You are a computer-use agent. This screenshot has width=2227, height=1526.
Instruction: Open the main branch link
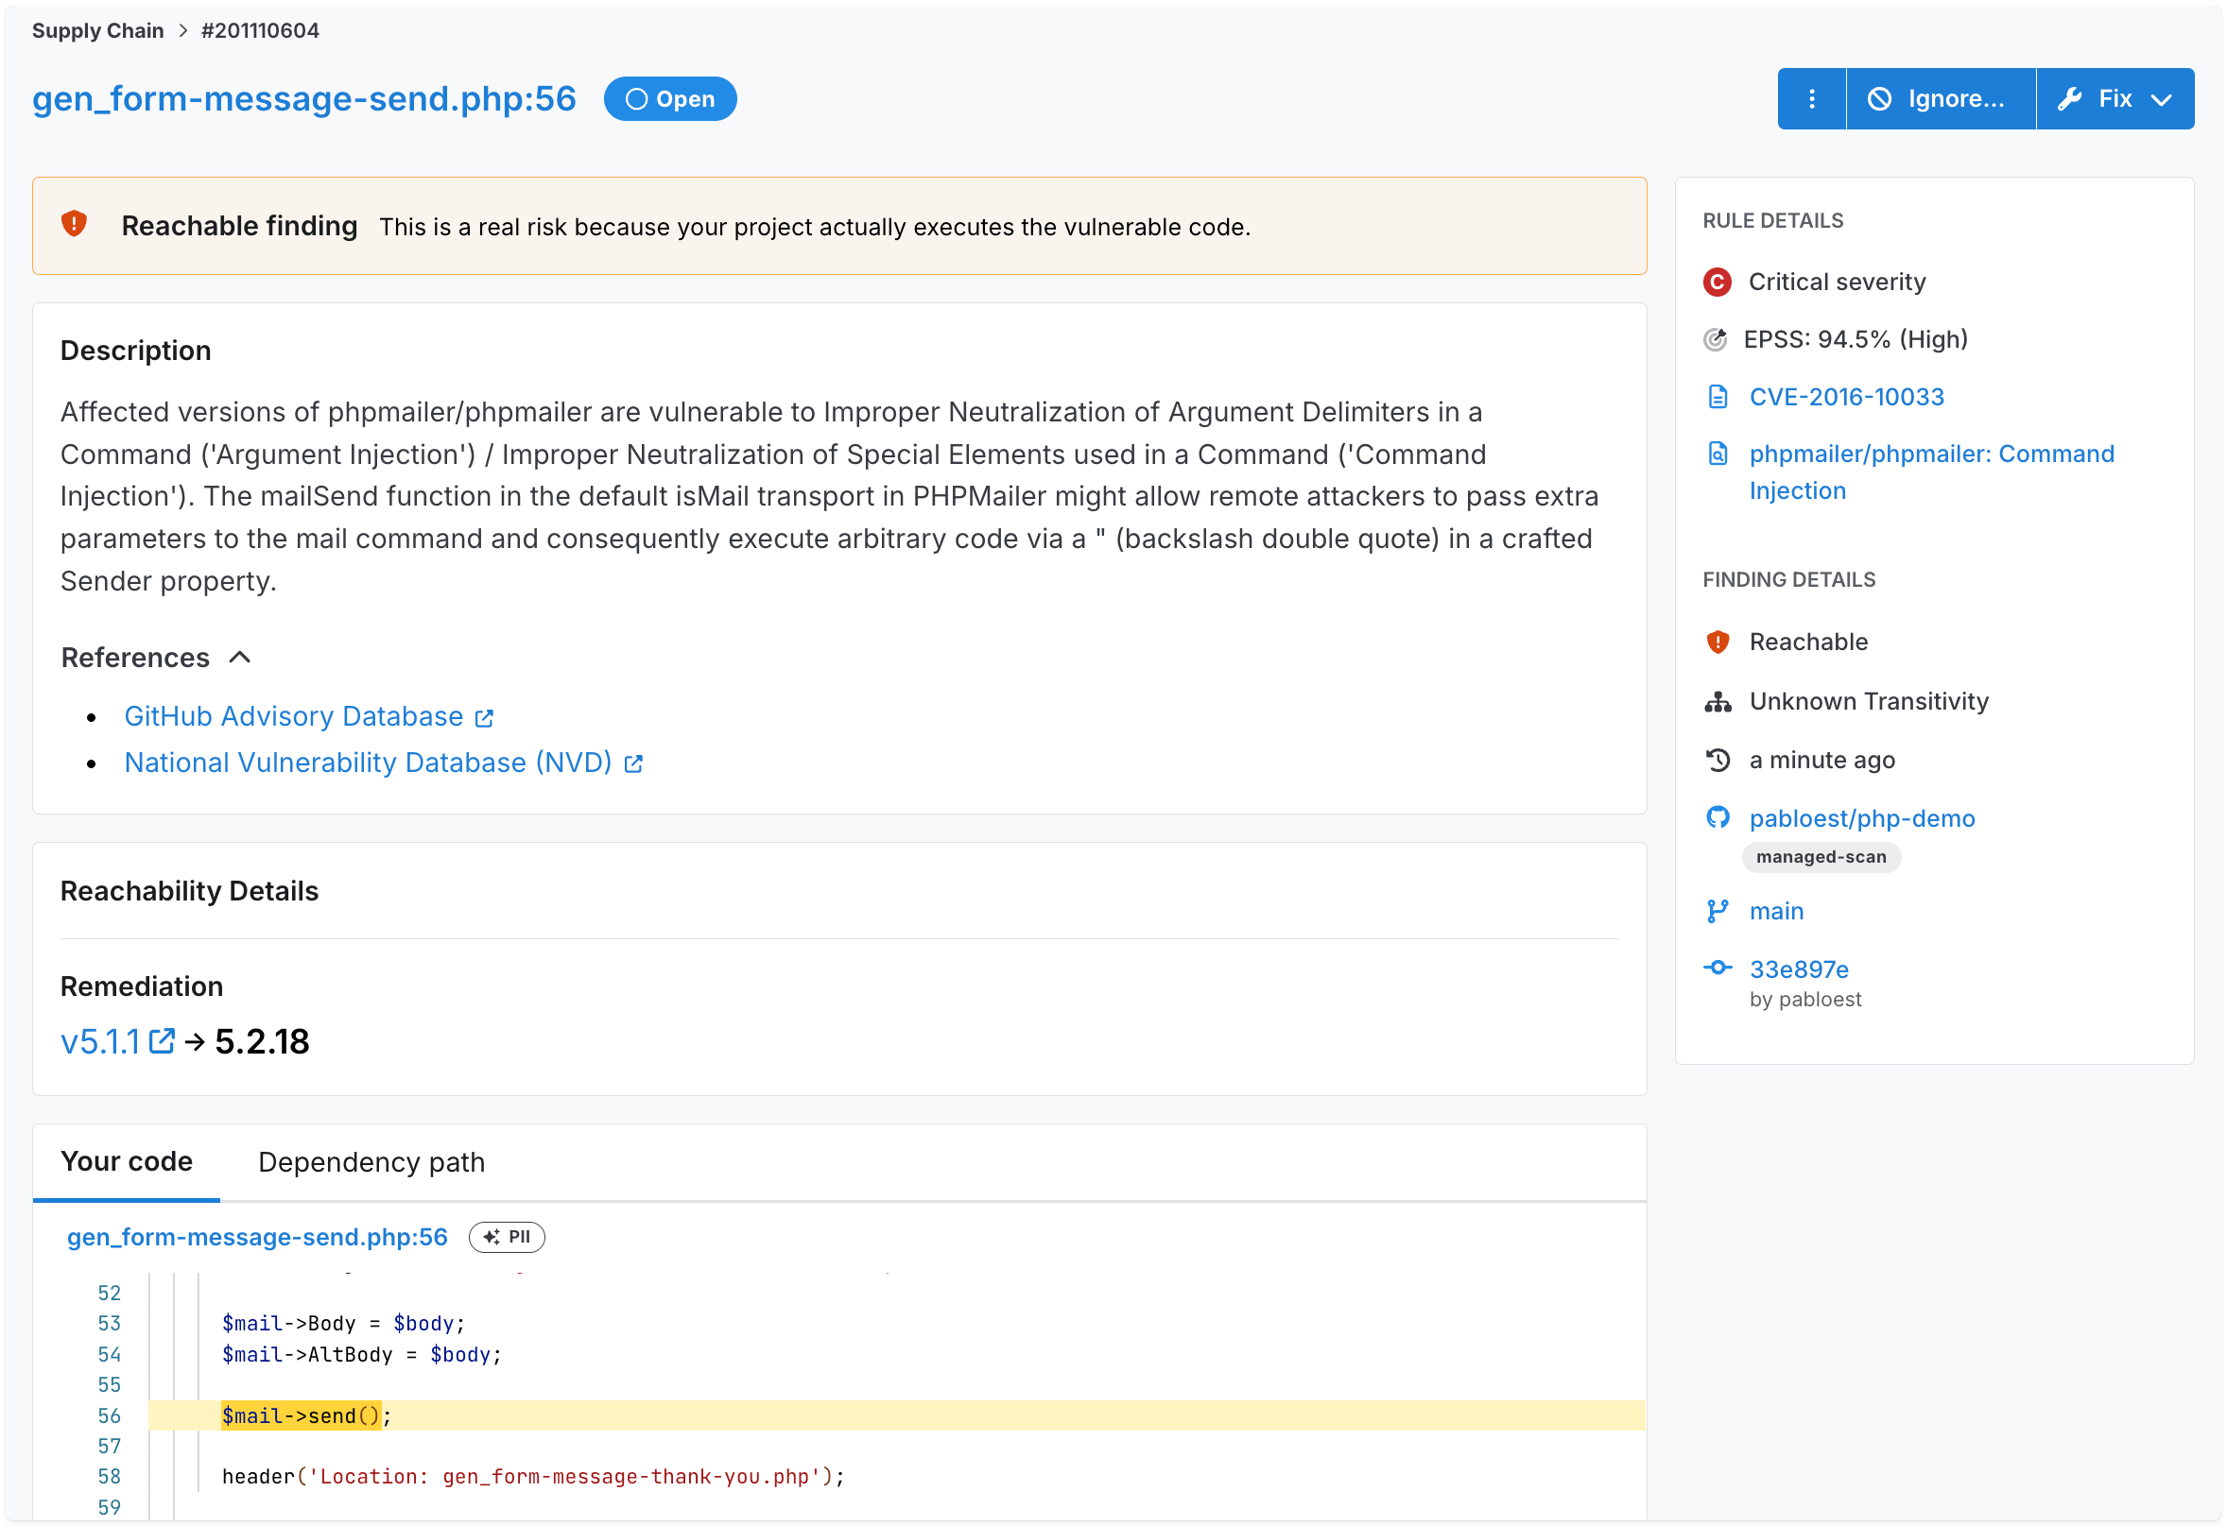[x=1776, y=911]
